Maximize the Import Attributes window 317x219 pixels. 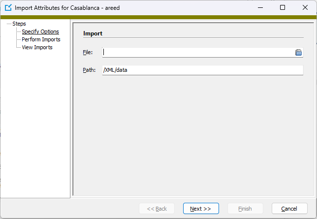(283, 8)
